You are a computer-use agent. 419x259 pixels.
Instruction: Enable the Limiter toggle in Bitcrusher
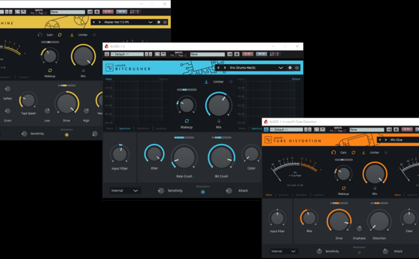[231, 82]
